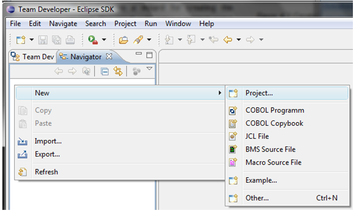This screenshot has height=211, width=354.
Task: Open the Back history dropdown arrow
Action: point(239,40)
